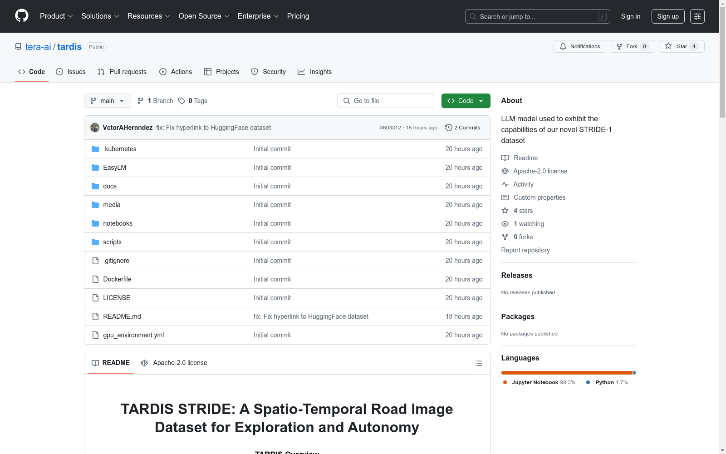
Task: Open the green Code dropdown button
Action: (466, 101)
